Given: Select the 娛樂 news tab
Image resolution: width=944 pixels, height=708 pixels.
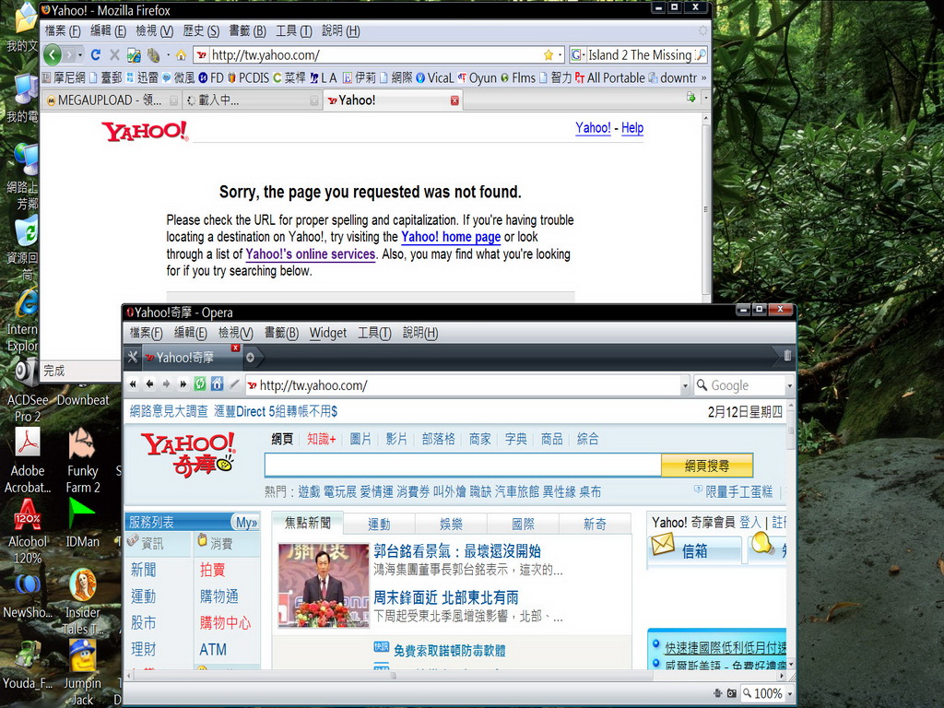Looking at the screenshot, I should coord(451,524).
